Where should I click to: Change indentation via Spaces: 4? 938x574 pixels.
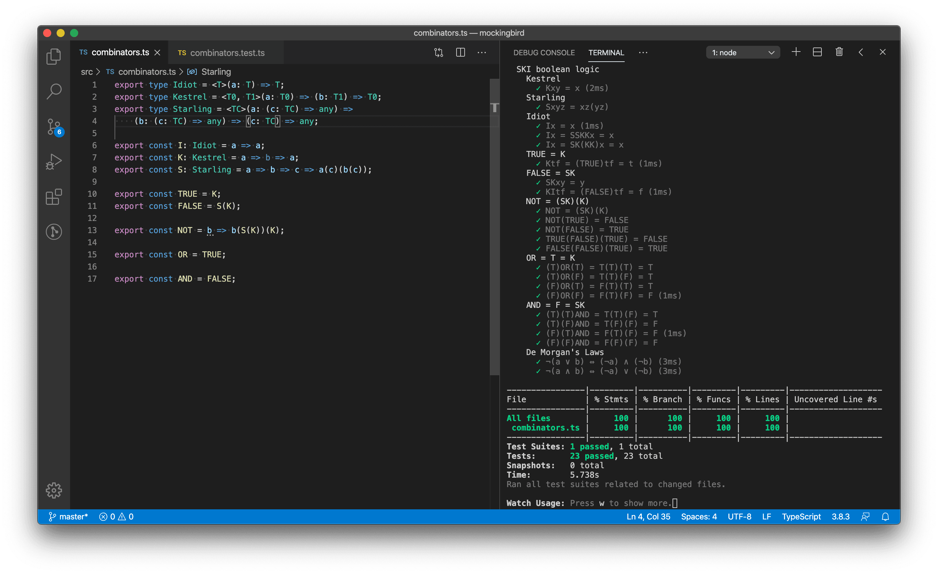pos(698,516)
